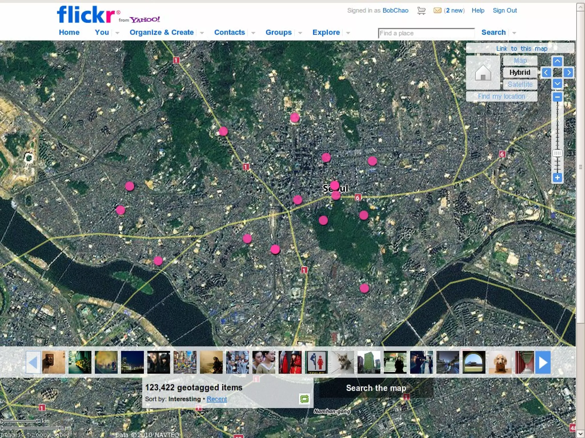The height and width of the screenshot is (438, 585).
Task: Expand the You menu dropdown arrow
Action: [117, 33]
